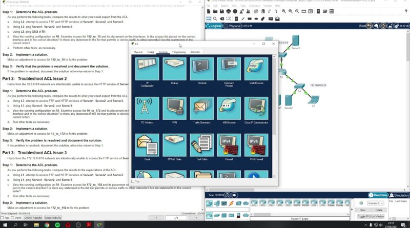This screenshot has width=410, height=228.
Task: Open the Email desktop app
Action: pos(147,145)
